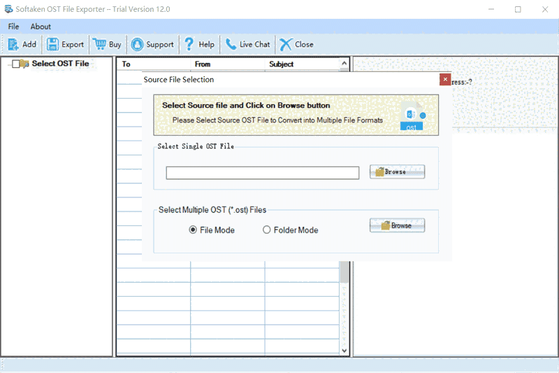The height and width of the screenshot is (373, 559).
Task: Tick the Select OST File checkbox
Action: tap(15, 64)
